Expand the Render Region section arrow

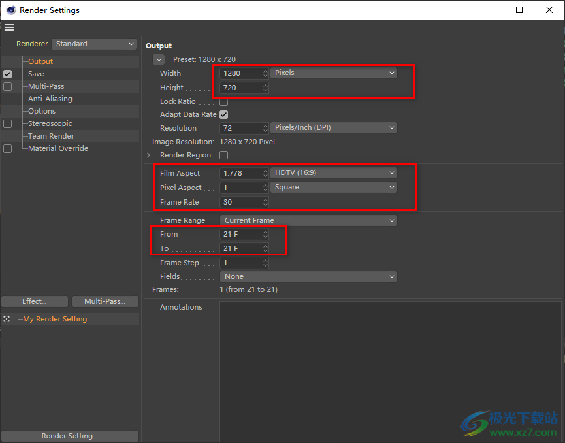click(x=148, y=155)
